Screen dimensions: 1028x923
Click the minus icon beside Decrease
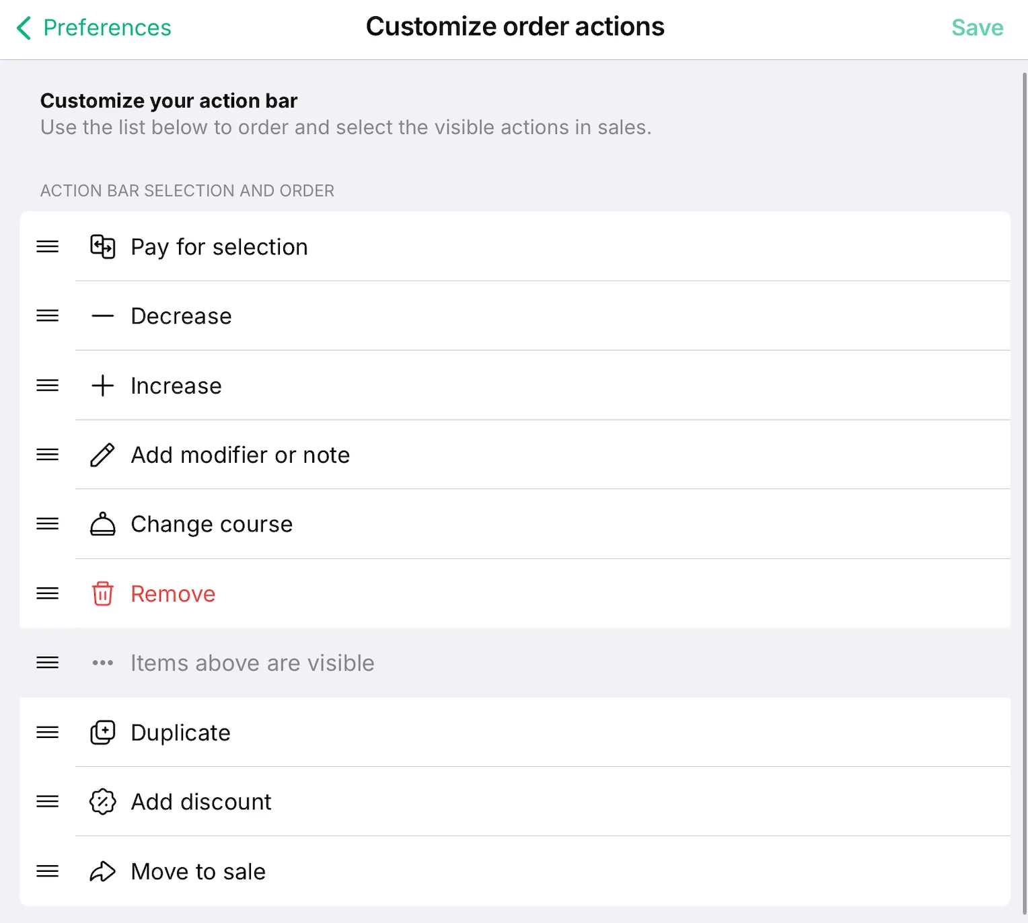click(x=102, y=316)
